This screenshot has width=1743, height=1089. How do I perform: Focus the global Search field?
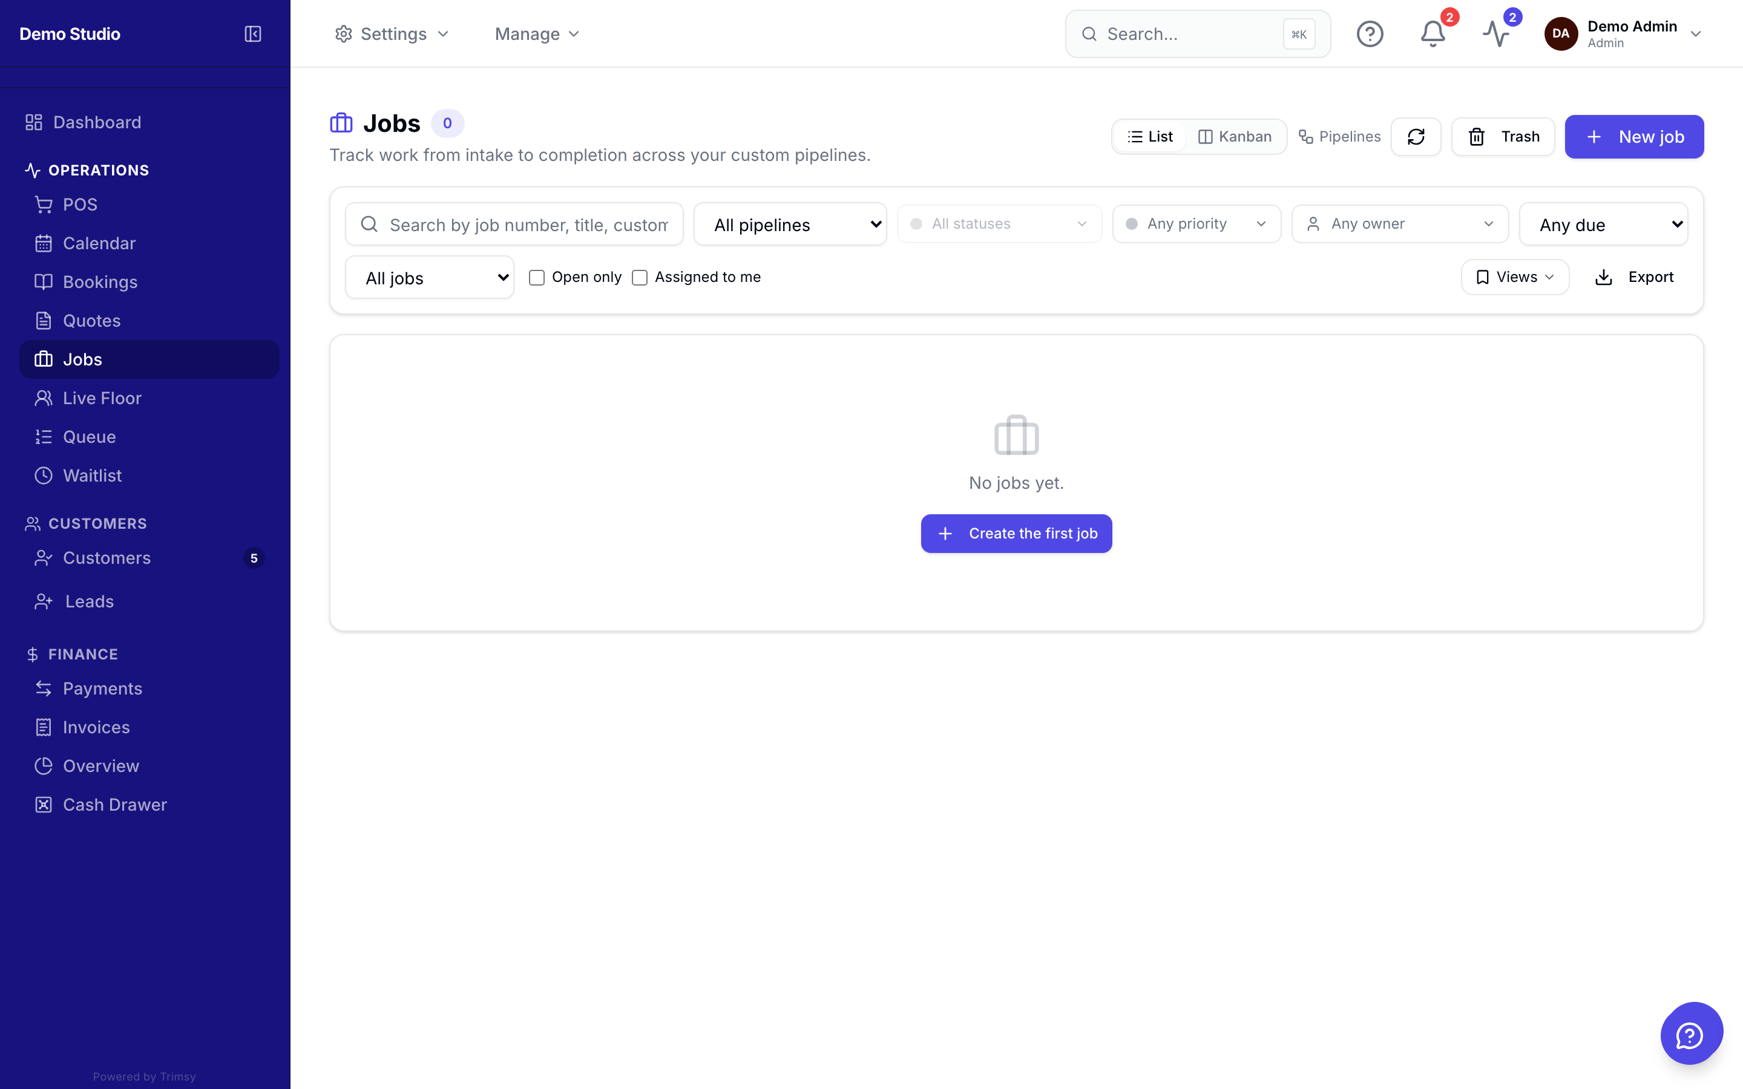(x=1198, y=34)
